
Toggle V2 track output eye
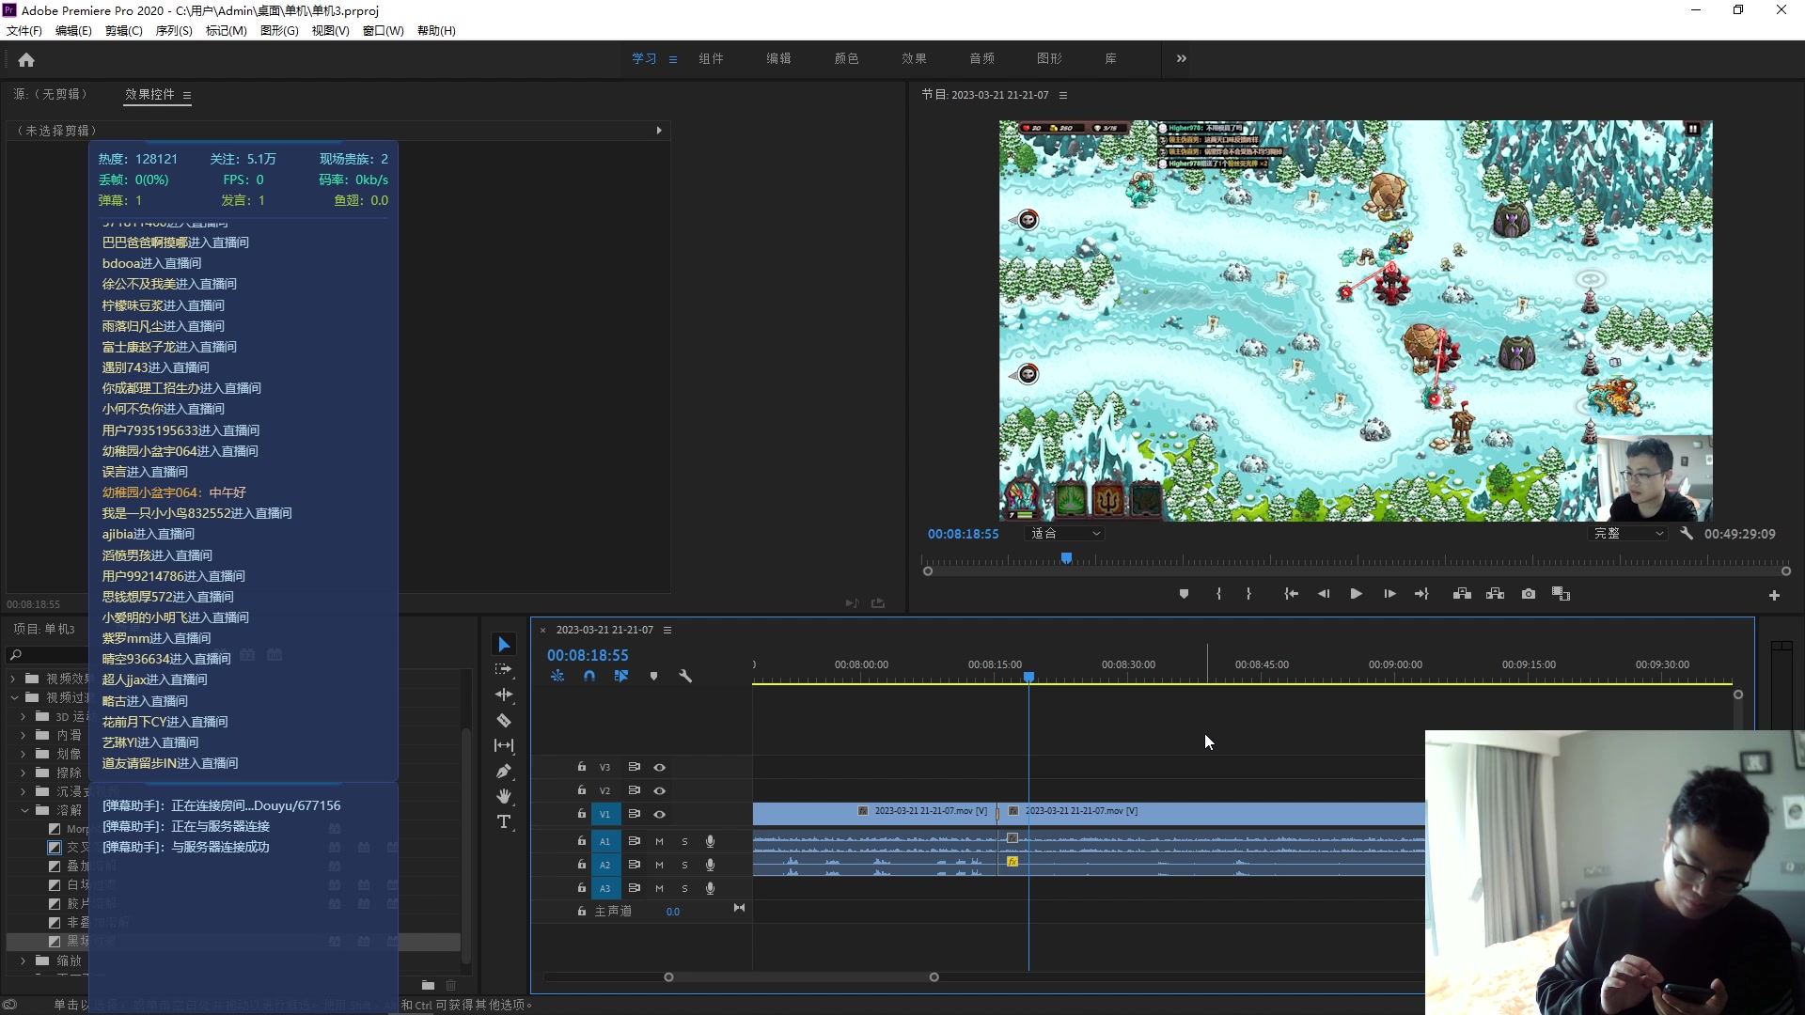(660, 790)
